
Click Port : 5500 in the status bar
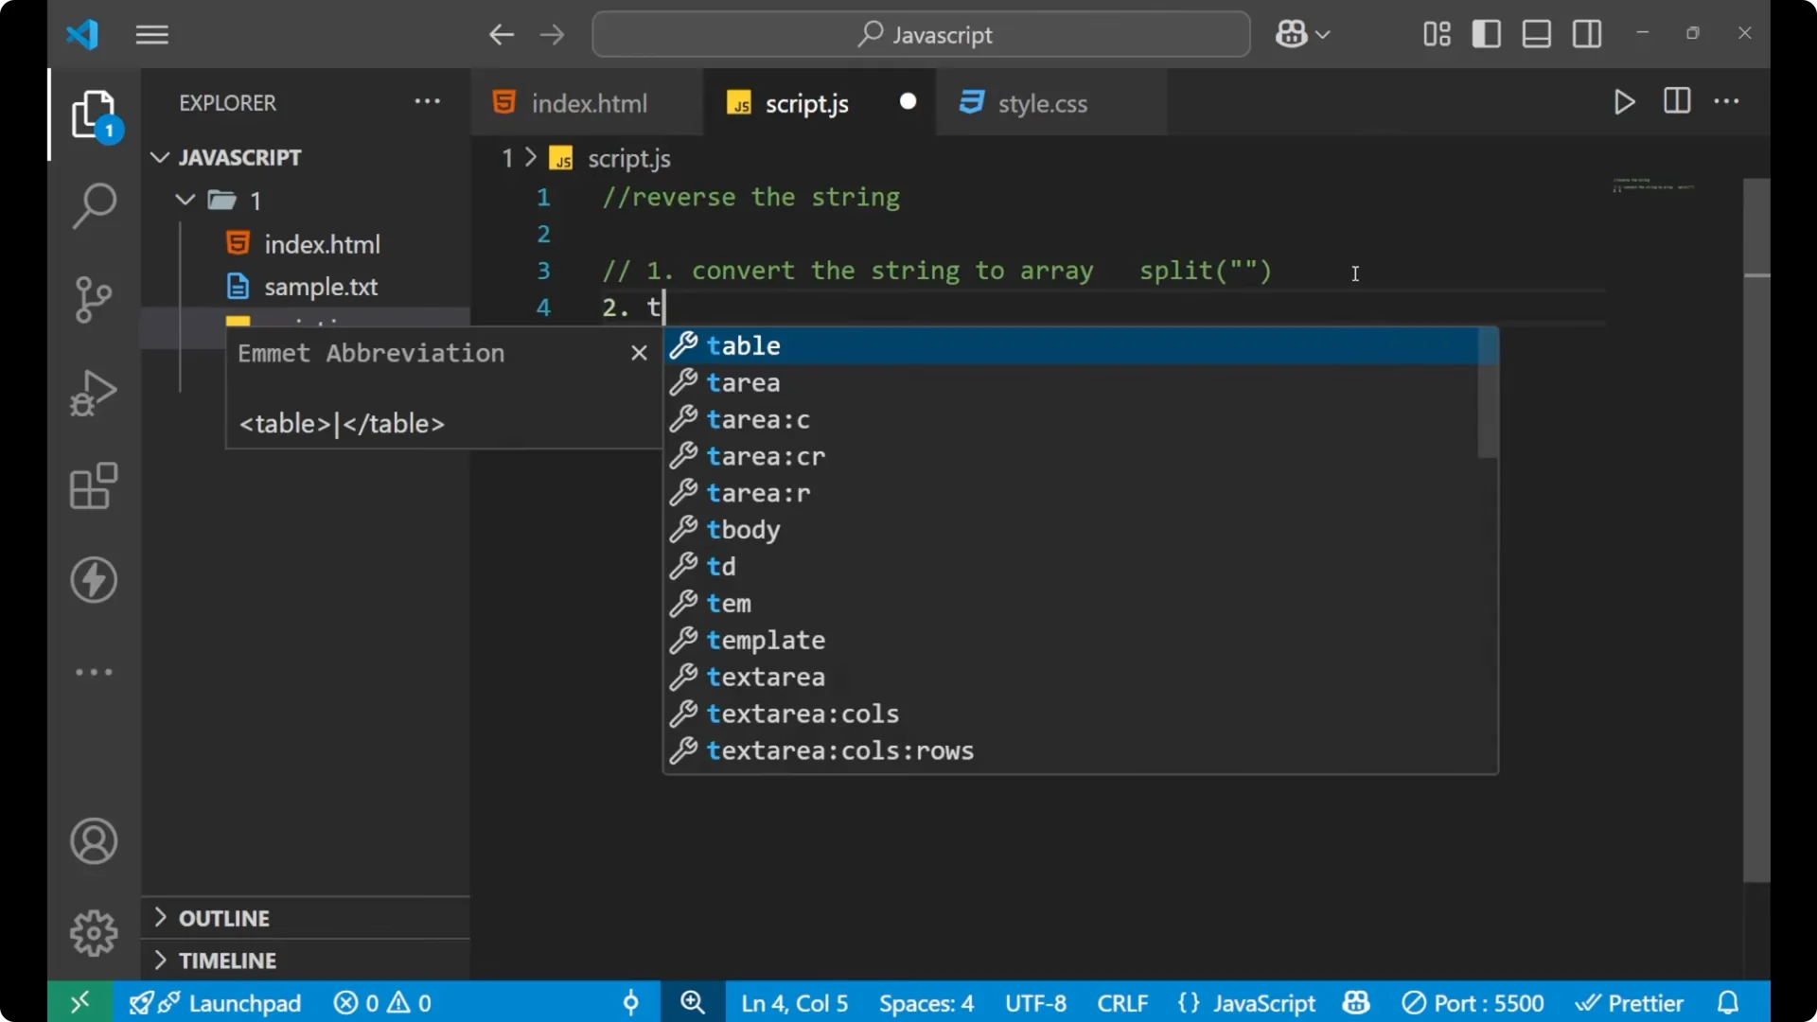point(1473,1002)
